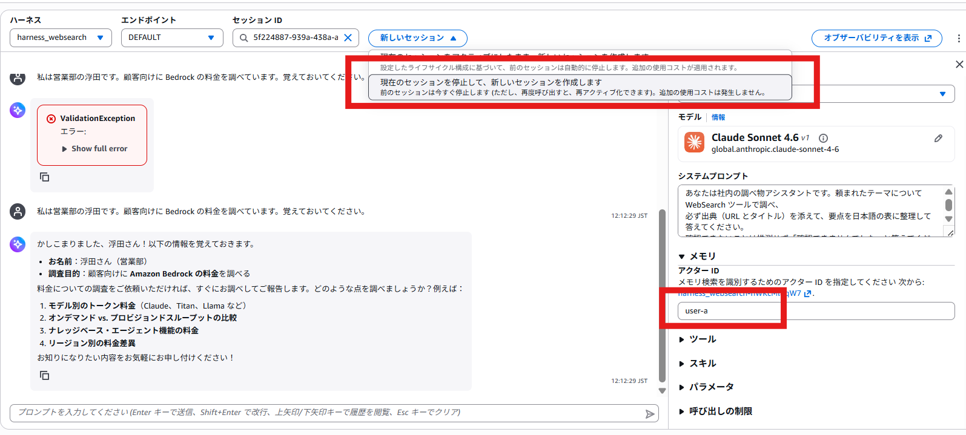Click お知りになりたい内容をお気軽にお申し付けください text
Viewport: 966px width, 435px height.
[136, 358]
